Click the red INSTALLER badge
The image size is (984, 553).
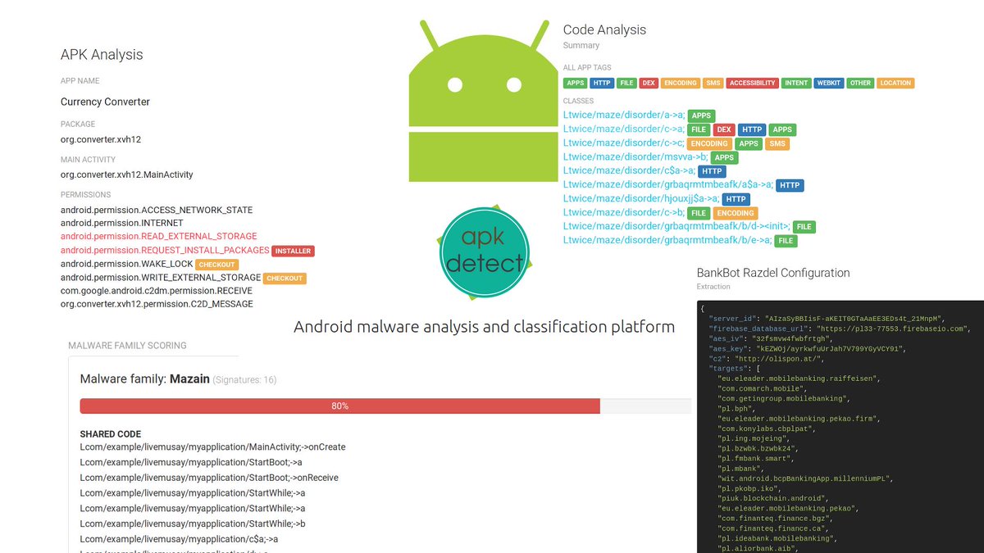pos(293,251)
